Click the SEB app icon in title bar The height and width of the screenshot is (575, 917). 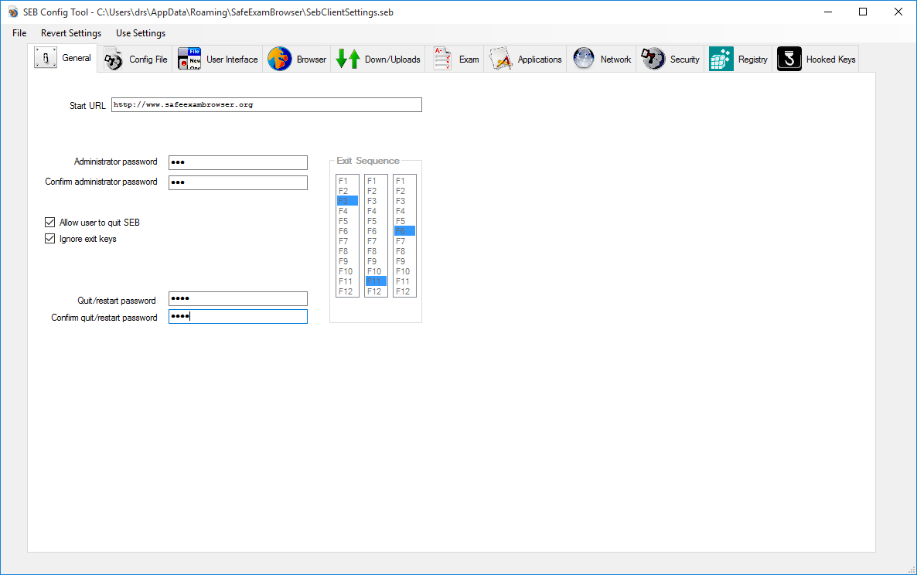(x=13, y=12)
